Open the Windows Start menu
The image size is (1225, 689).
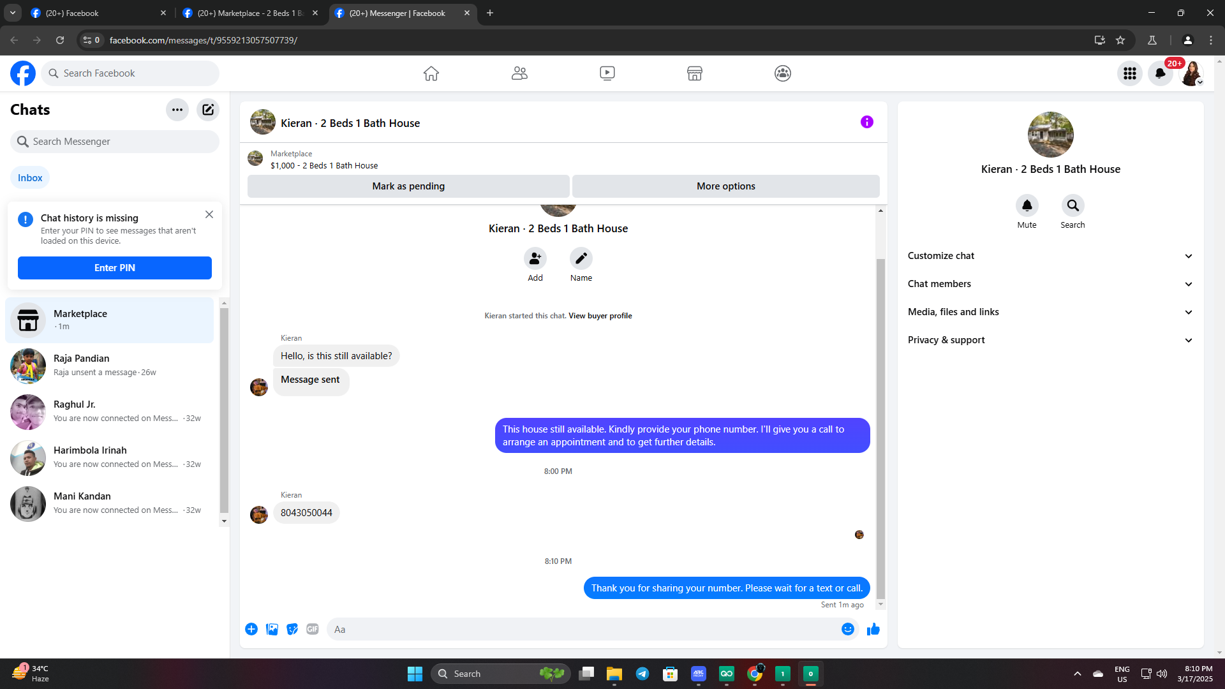pyautogui.click(x=415, y=674)
